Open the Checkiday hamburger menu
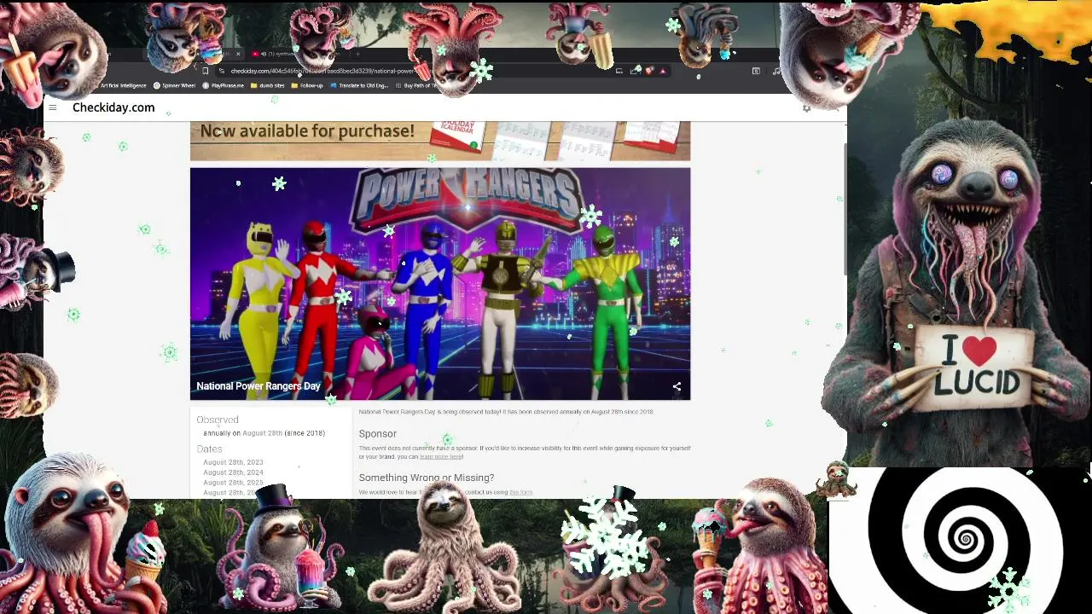The height and width of the screenshot is (614, 1092). 53,107
